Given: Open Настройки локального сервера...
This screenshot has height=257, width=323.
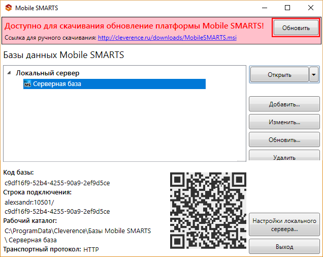Looking at the screenshot, I should click(284, 224).
